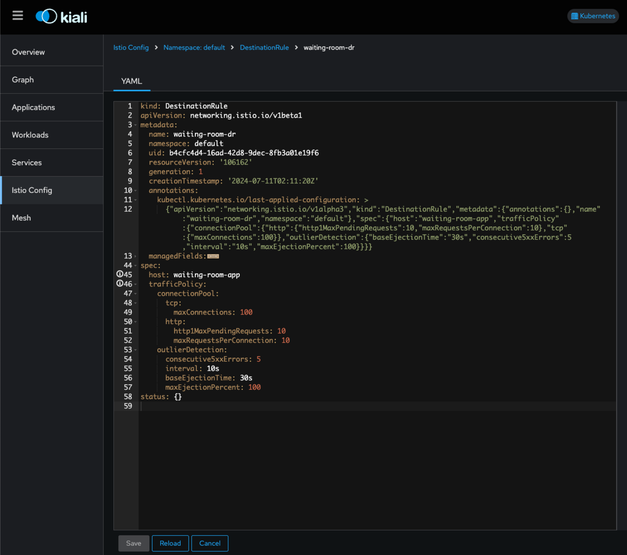Click the Kubernetes cluster badge

(x=593, y=16)
